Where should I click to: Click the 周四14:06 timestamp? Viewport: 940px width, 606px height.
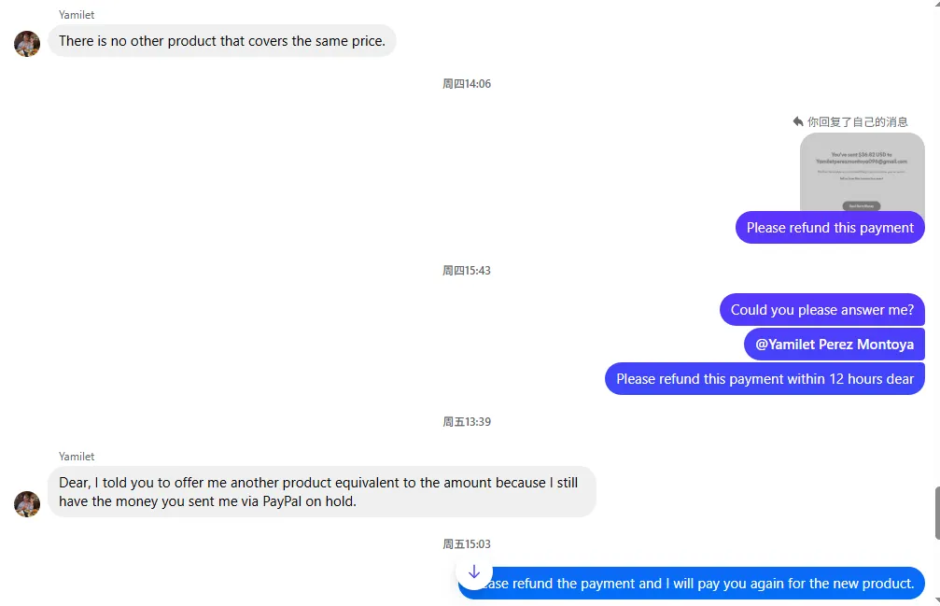[x=467, y=84]
